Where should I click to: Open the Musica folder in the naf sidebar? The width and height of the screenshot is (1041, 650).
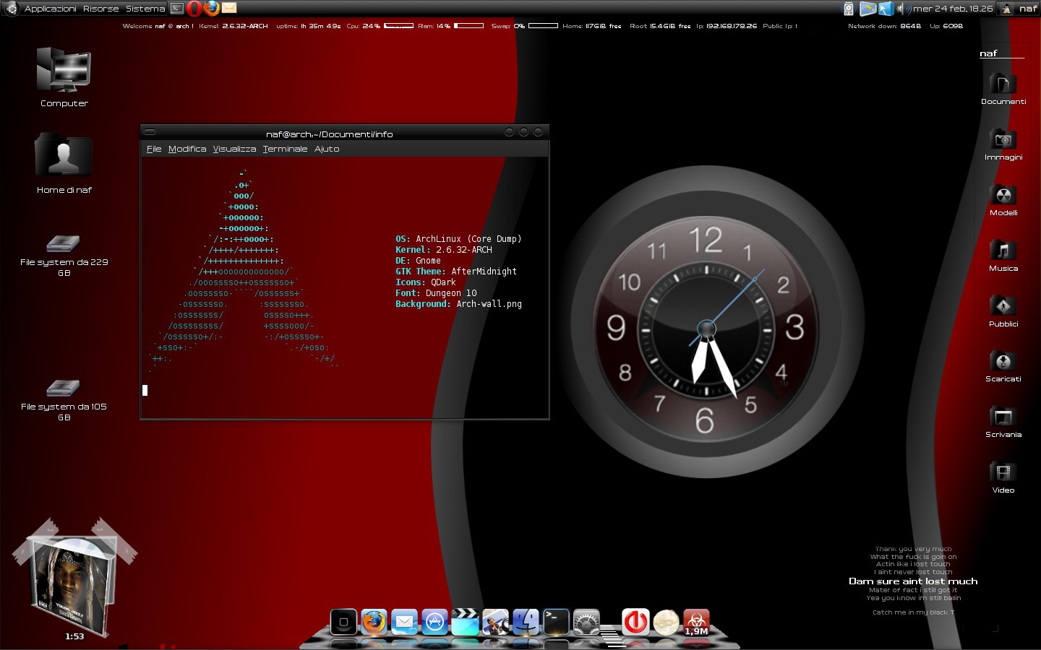(x=1003, y=250)
